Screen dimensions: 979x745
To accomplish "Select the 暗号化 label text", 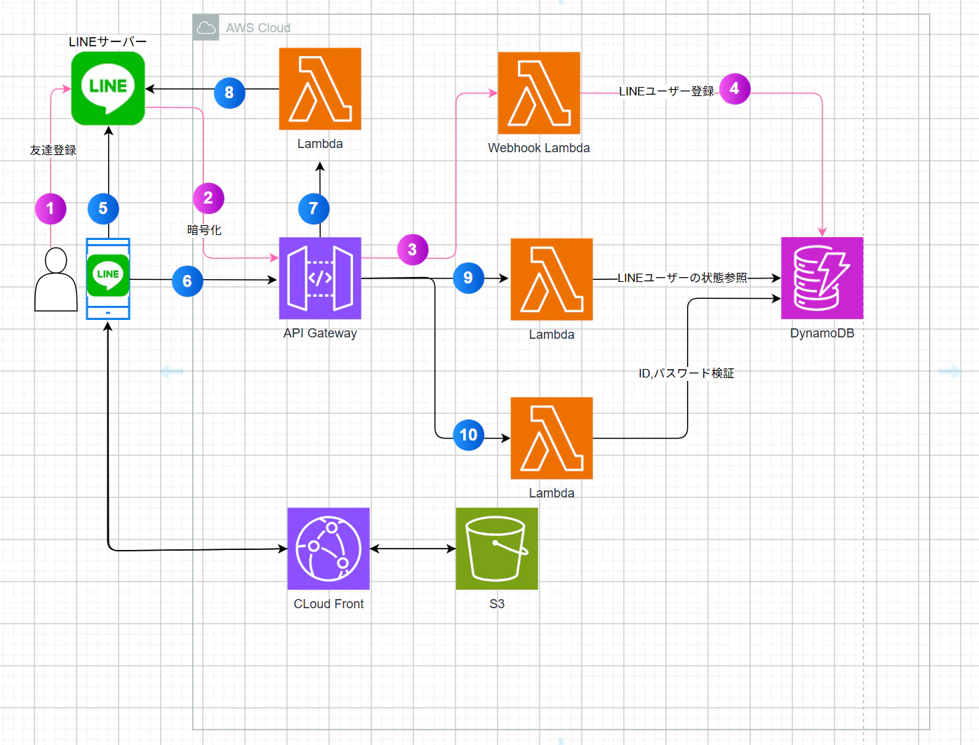I will tap(204, 230).
